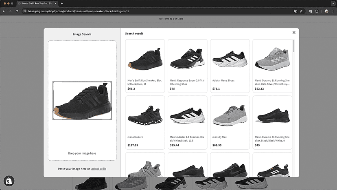Click the Search result heading
The image size is (337, 190).
(x=134, y=33)
